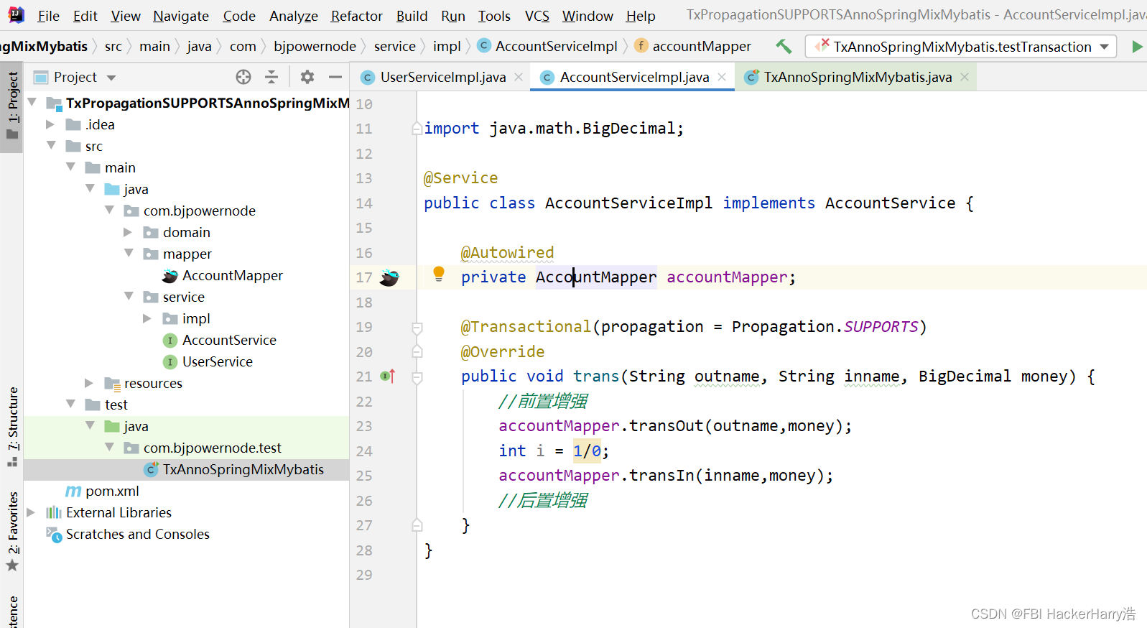Collapse the project root TxPropagationSUPPORTSAnnoSpringMix node
This screenshot has height=628, width=1147.
[32, 103]
